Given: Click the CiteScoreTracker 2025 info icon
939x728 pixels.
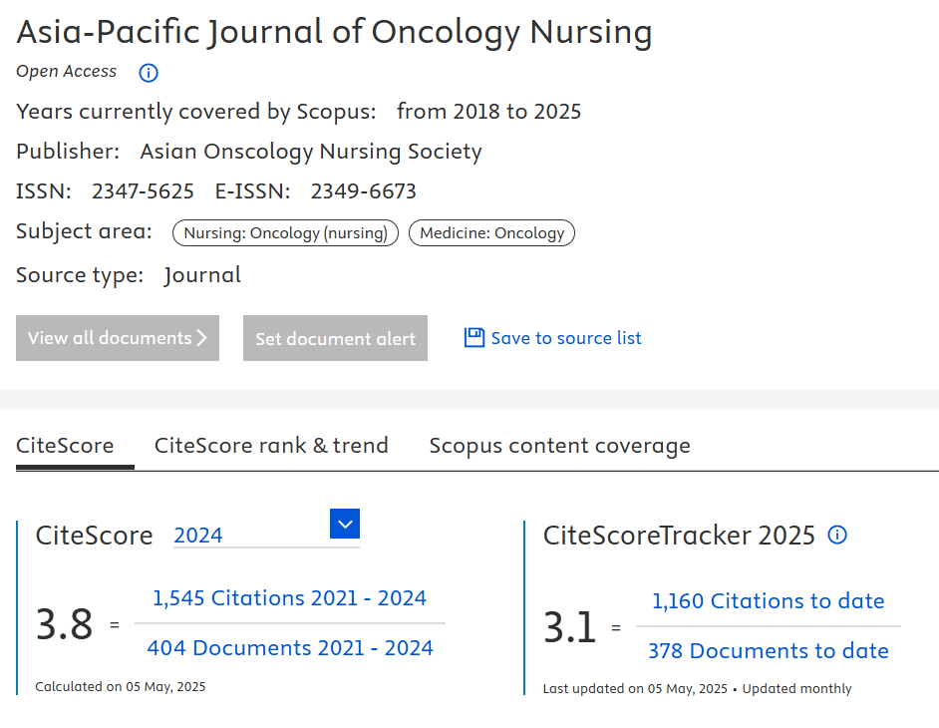Looking at the screenshot, I should coord(837,535).
